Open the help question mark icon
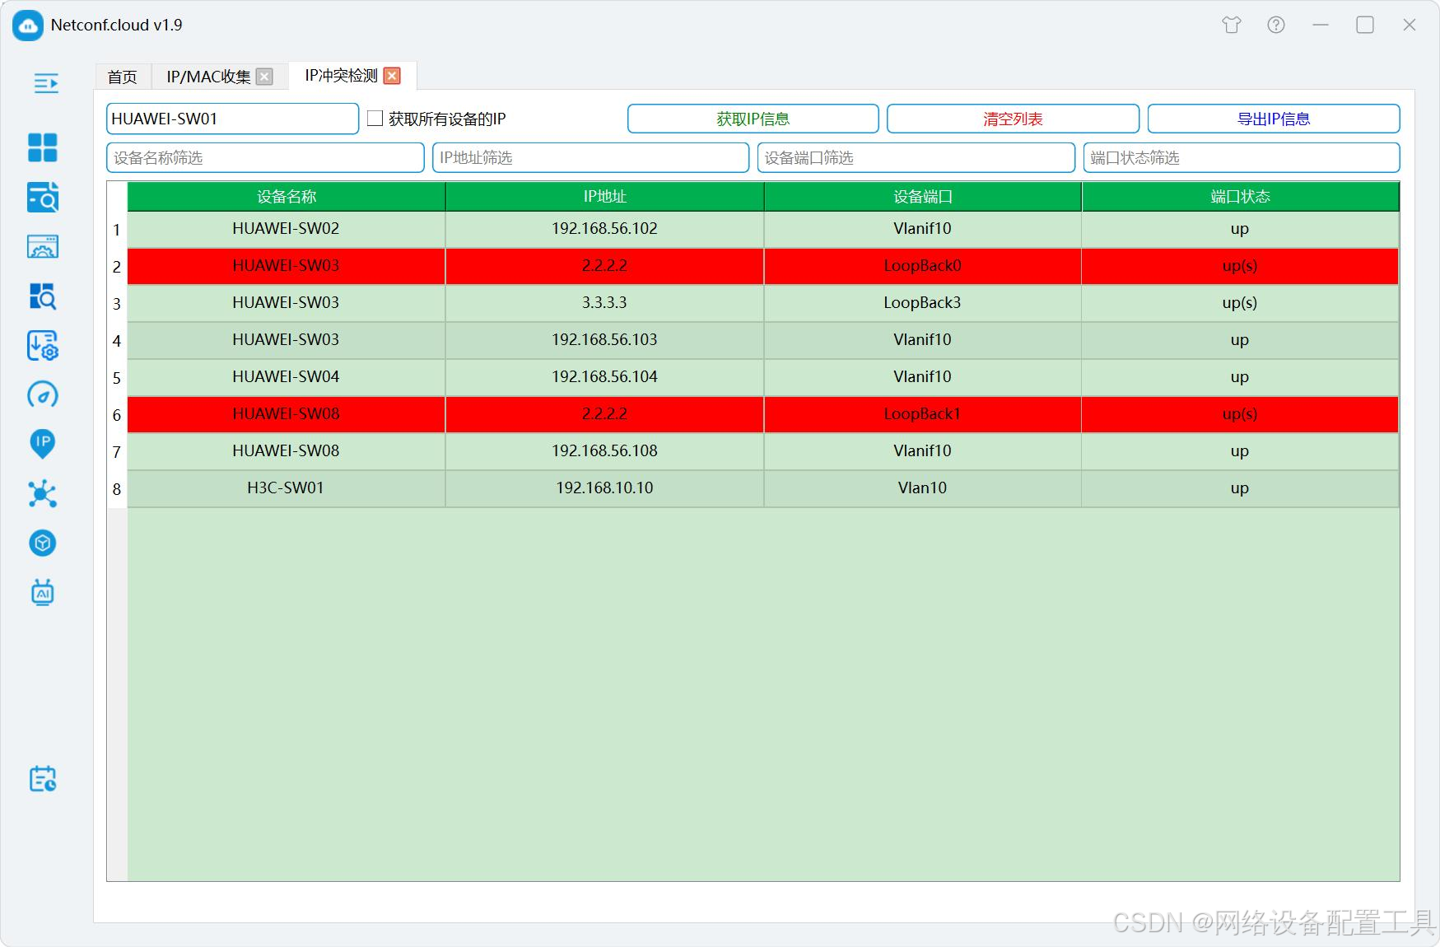The image size is (1440, 947). click(1276, 25)
